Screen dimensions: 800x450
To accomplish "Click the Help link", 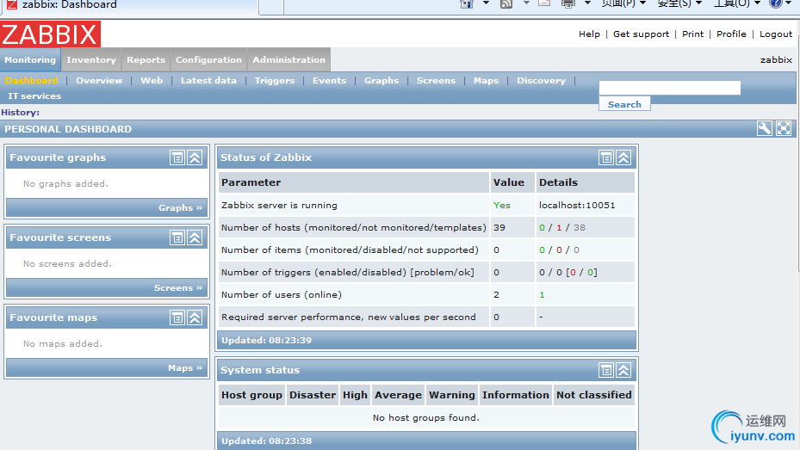I will tap(589, 34).
